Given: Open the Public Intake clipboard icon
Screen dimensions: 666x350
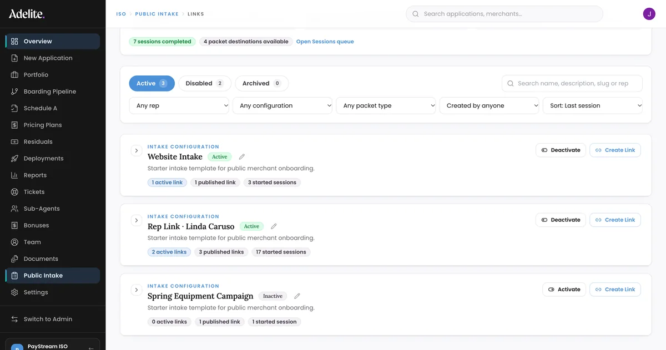Looking at the screenshot, I should pyautogui.click(x=14, y=276).
